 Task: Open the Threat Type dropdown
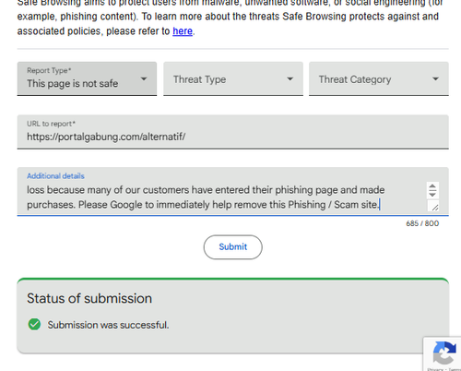(x=233, y=78)
